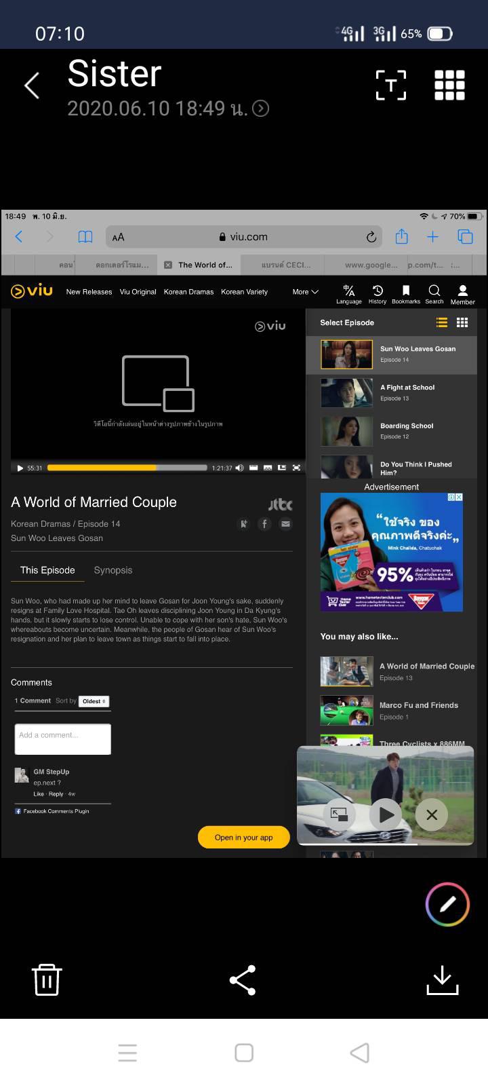
Task: Enter fullscreen via player icon
Action: (296, 468)
